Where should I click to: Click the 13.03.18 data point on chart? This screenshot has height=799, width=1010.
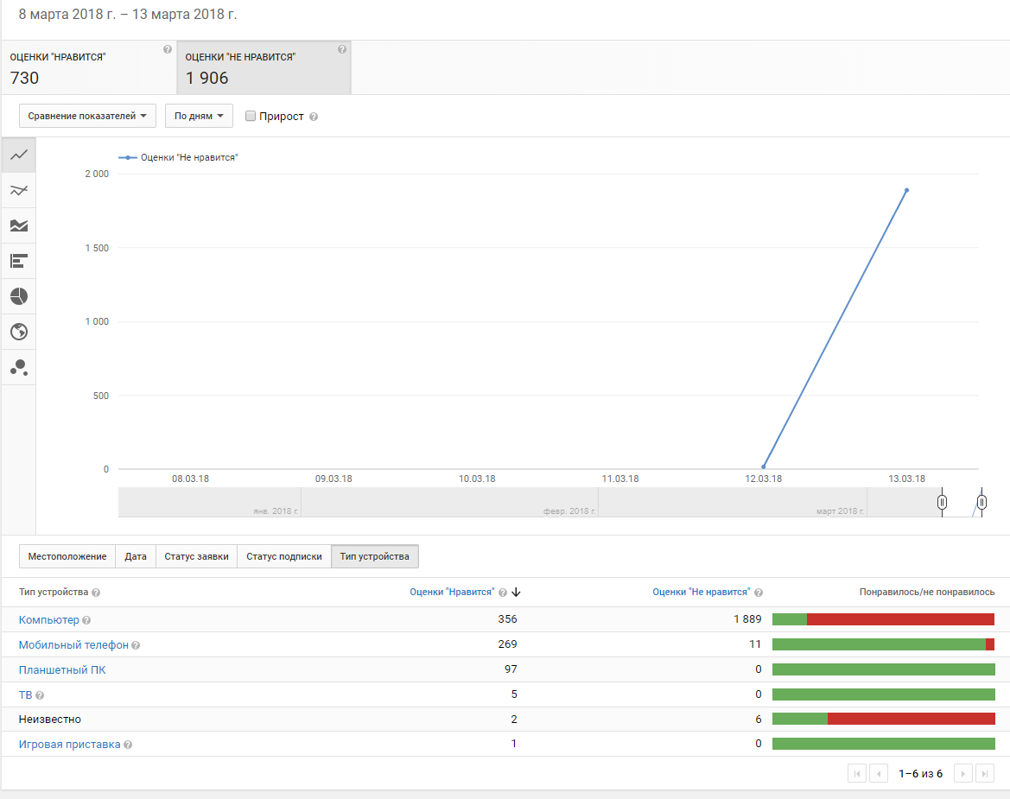click(x=906, y=190)
